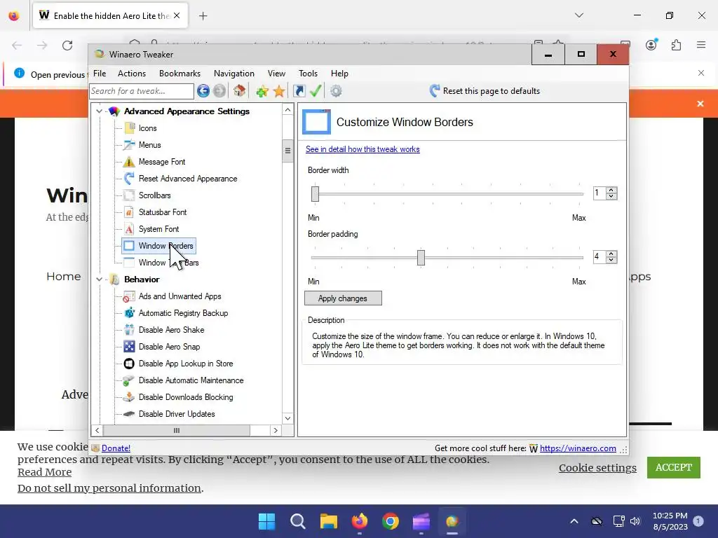
Task: Open the Actions menu
Action: coord(132,74)
